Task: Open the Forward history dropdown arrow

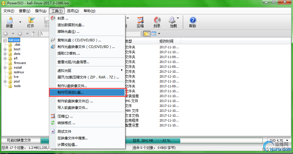Action: point(27,34)
